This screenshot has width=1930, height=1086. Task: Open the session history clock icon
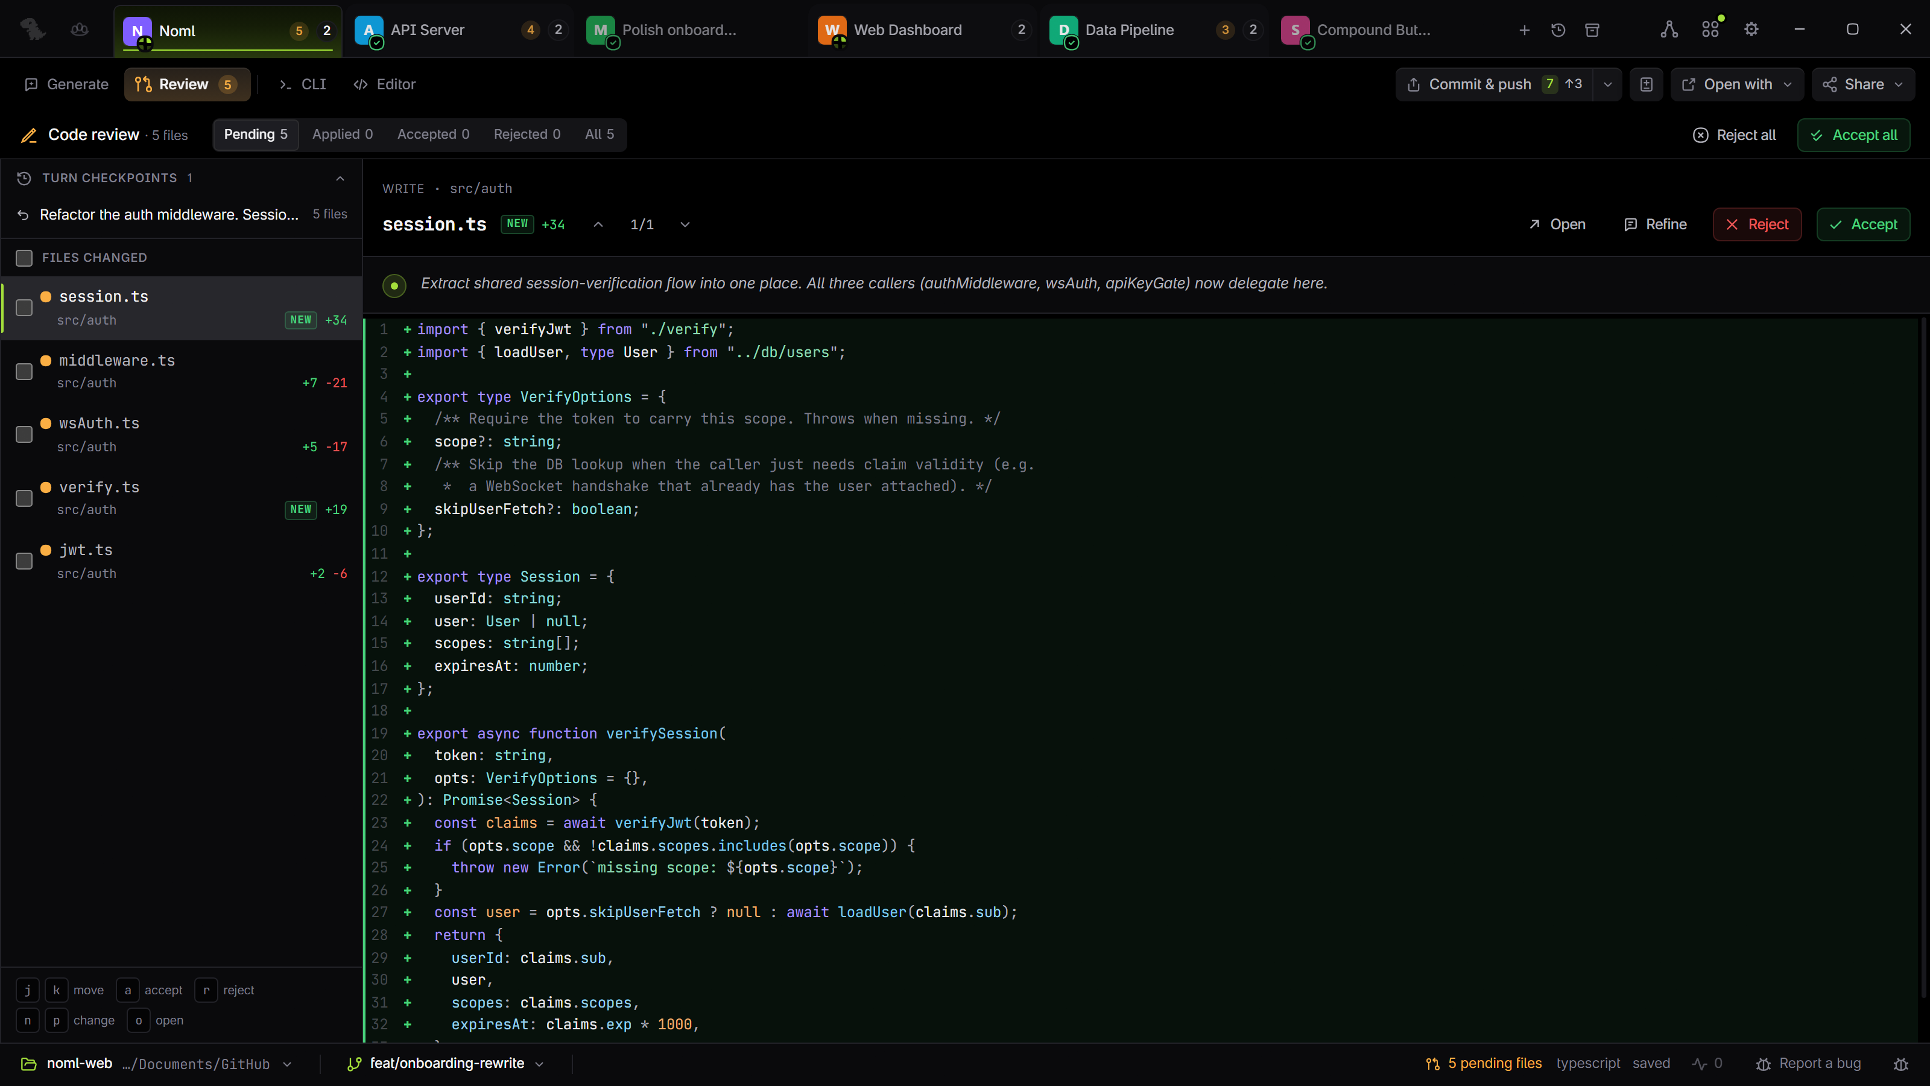[x=1558, y=30]
